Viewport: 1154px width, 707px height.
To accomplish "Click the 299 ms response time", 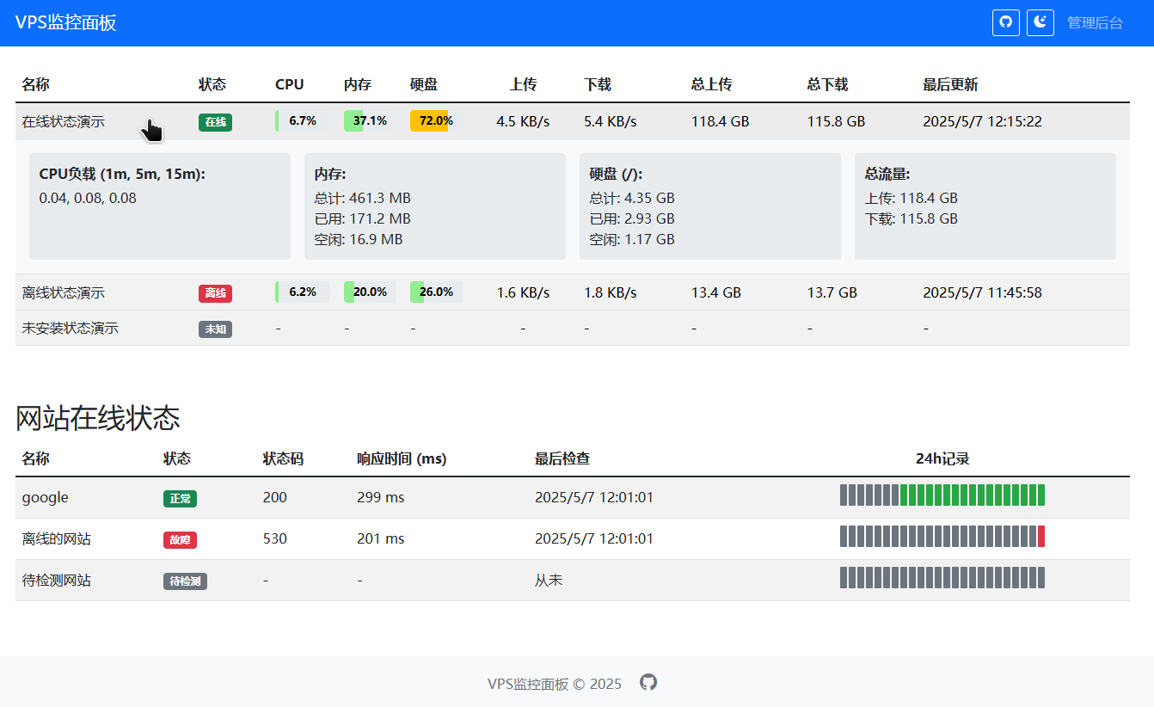I will coord(380,497).
